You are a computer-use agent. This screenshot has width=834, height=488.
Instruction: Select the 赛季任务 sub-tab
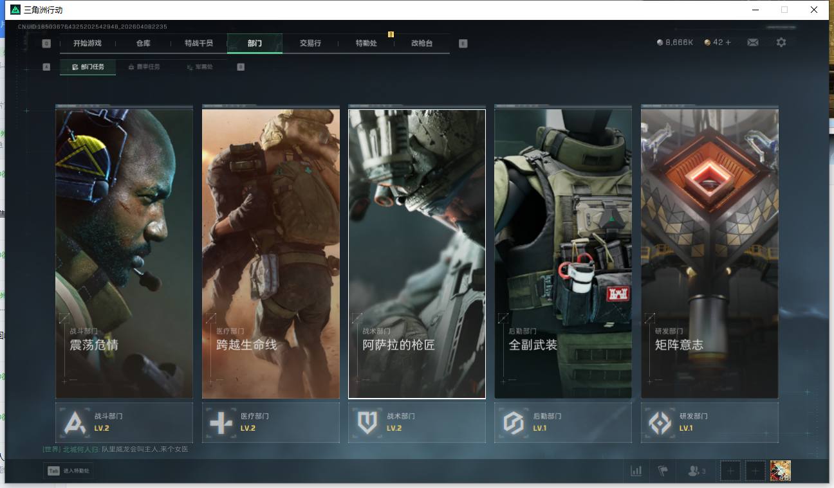point(144,67)
